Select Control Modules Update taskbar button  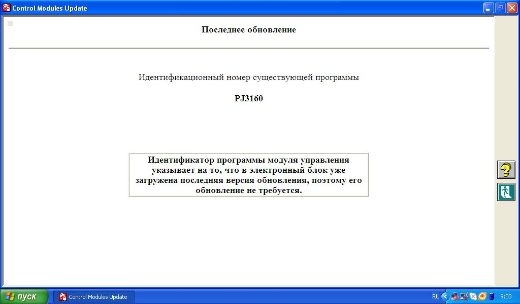click(94, 297)
